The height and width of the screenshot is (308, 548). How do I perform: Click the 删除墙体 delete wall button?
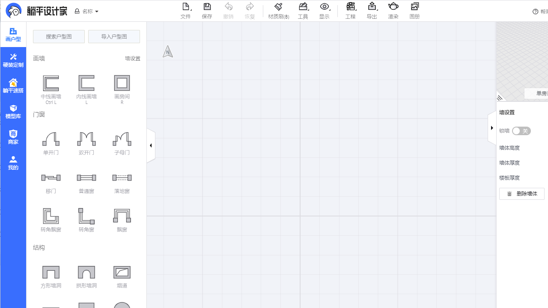(521, 194)
